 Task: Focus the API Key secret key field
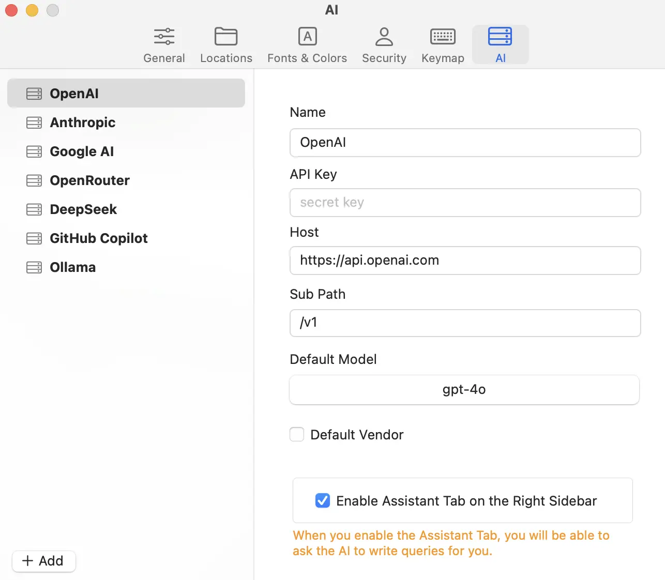(465, 203)
